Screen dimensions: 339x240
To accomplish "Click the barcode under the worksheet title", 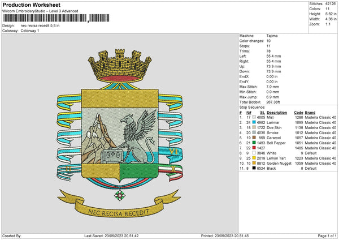I will pyautogui.click(x=56, y=18).
